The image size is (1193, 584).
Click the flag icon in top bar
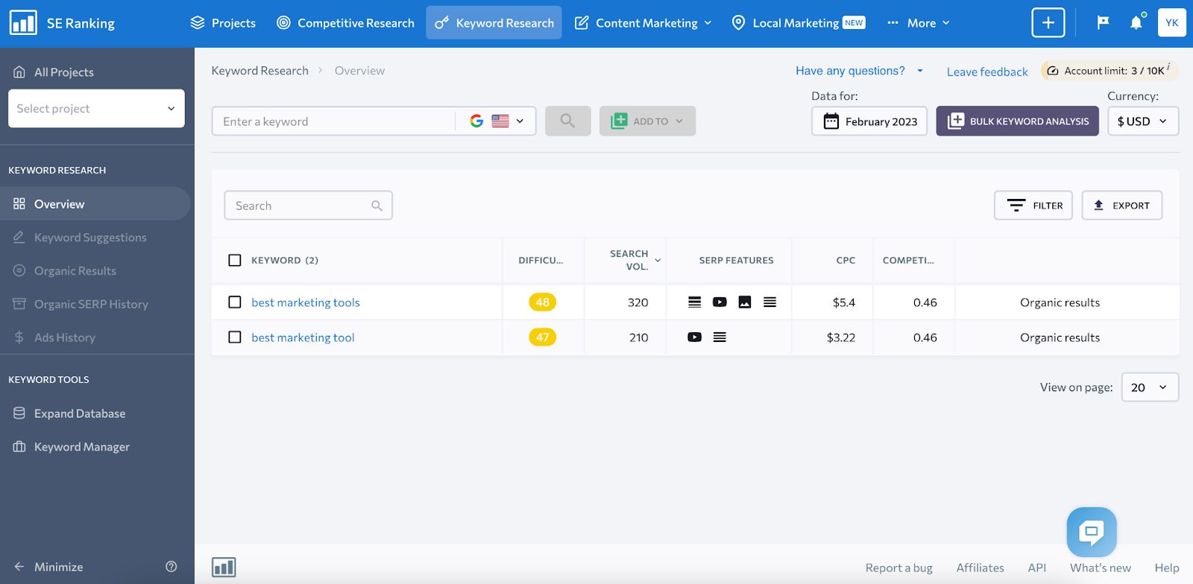(1103, 22)
